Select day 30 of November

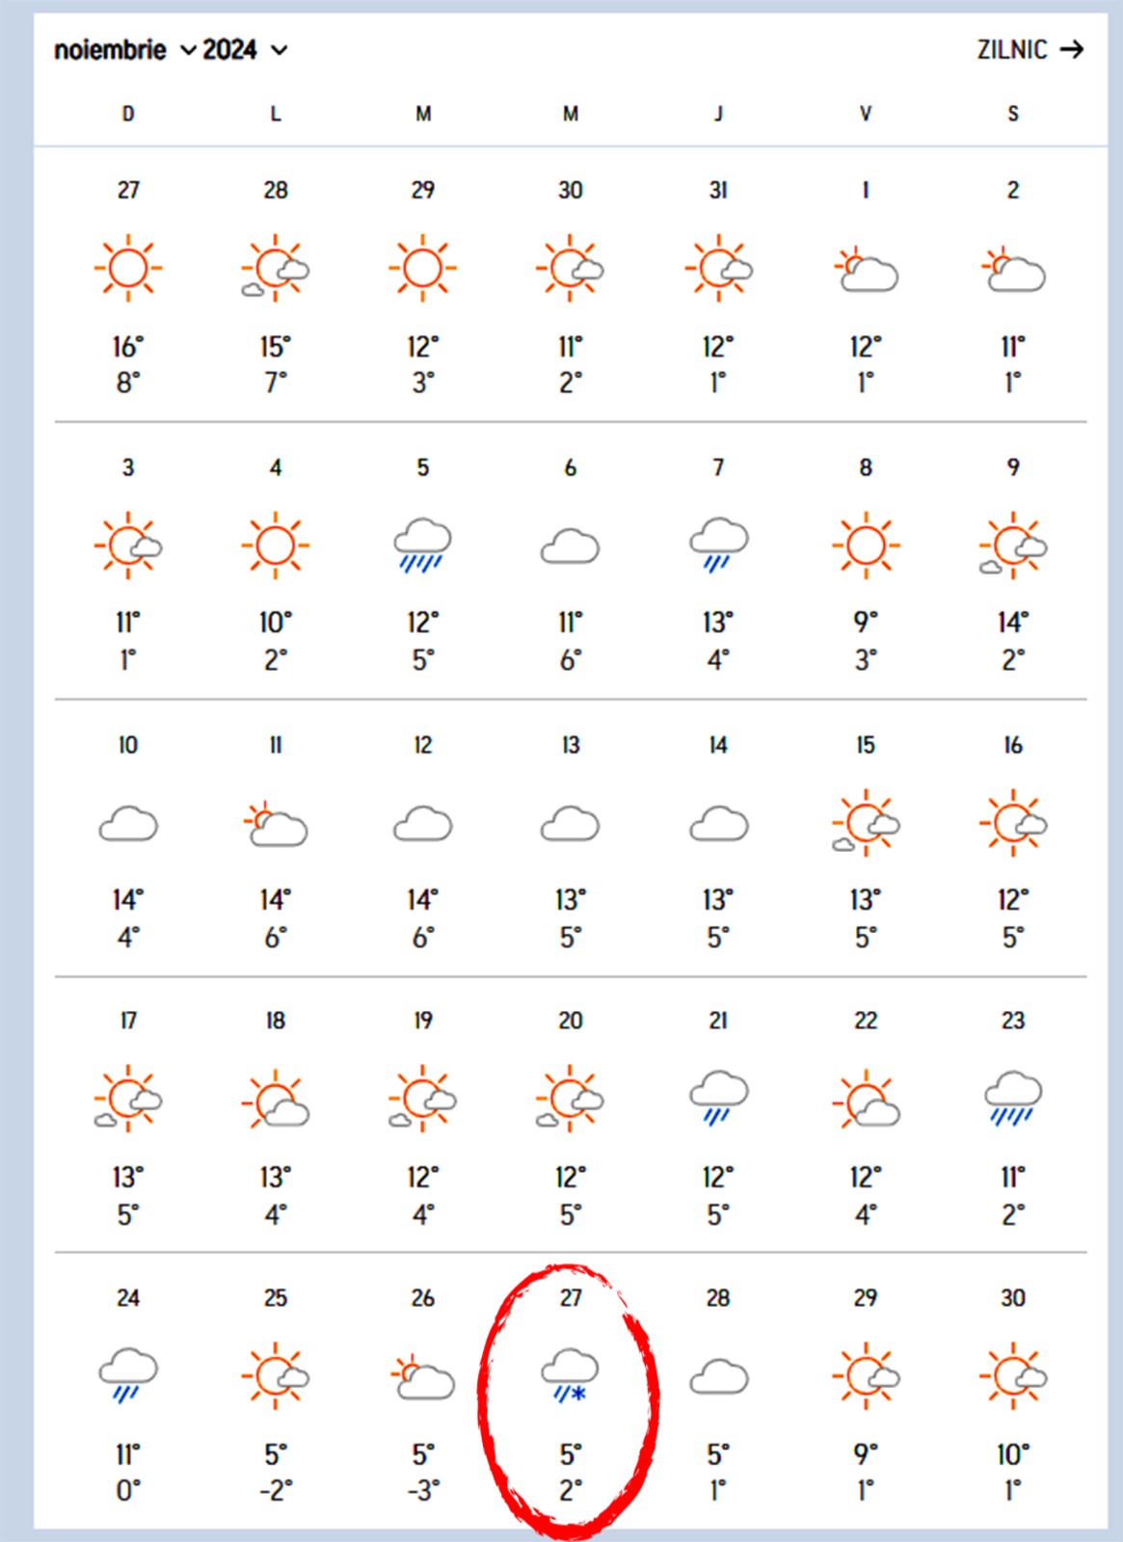click(x=1013, y=1298)
